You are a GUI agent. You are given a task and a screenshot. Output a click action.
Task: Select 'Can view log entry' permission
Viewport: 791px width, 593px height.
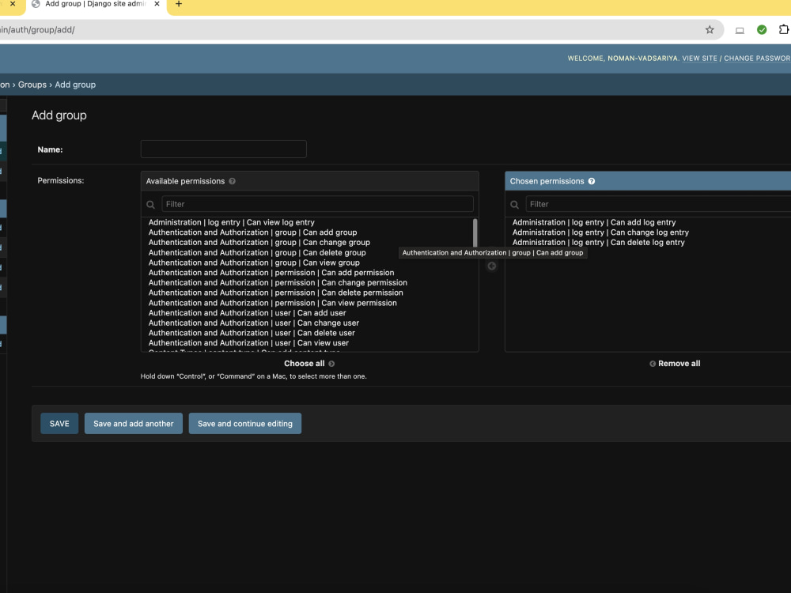coord(232,222)
